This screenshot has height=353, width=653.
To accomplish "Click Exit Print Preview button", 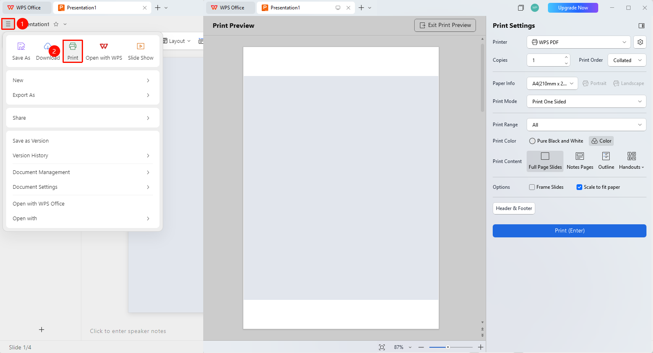I will (x=445, y=25).
